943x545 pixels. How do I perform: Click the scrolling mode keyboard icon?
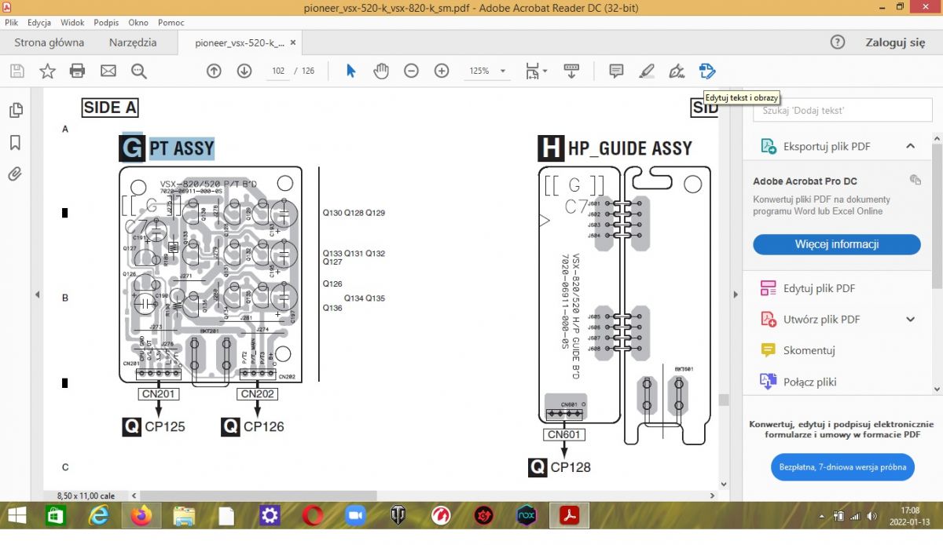572,71
